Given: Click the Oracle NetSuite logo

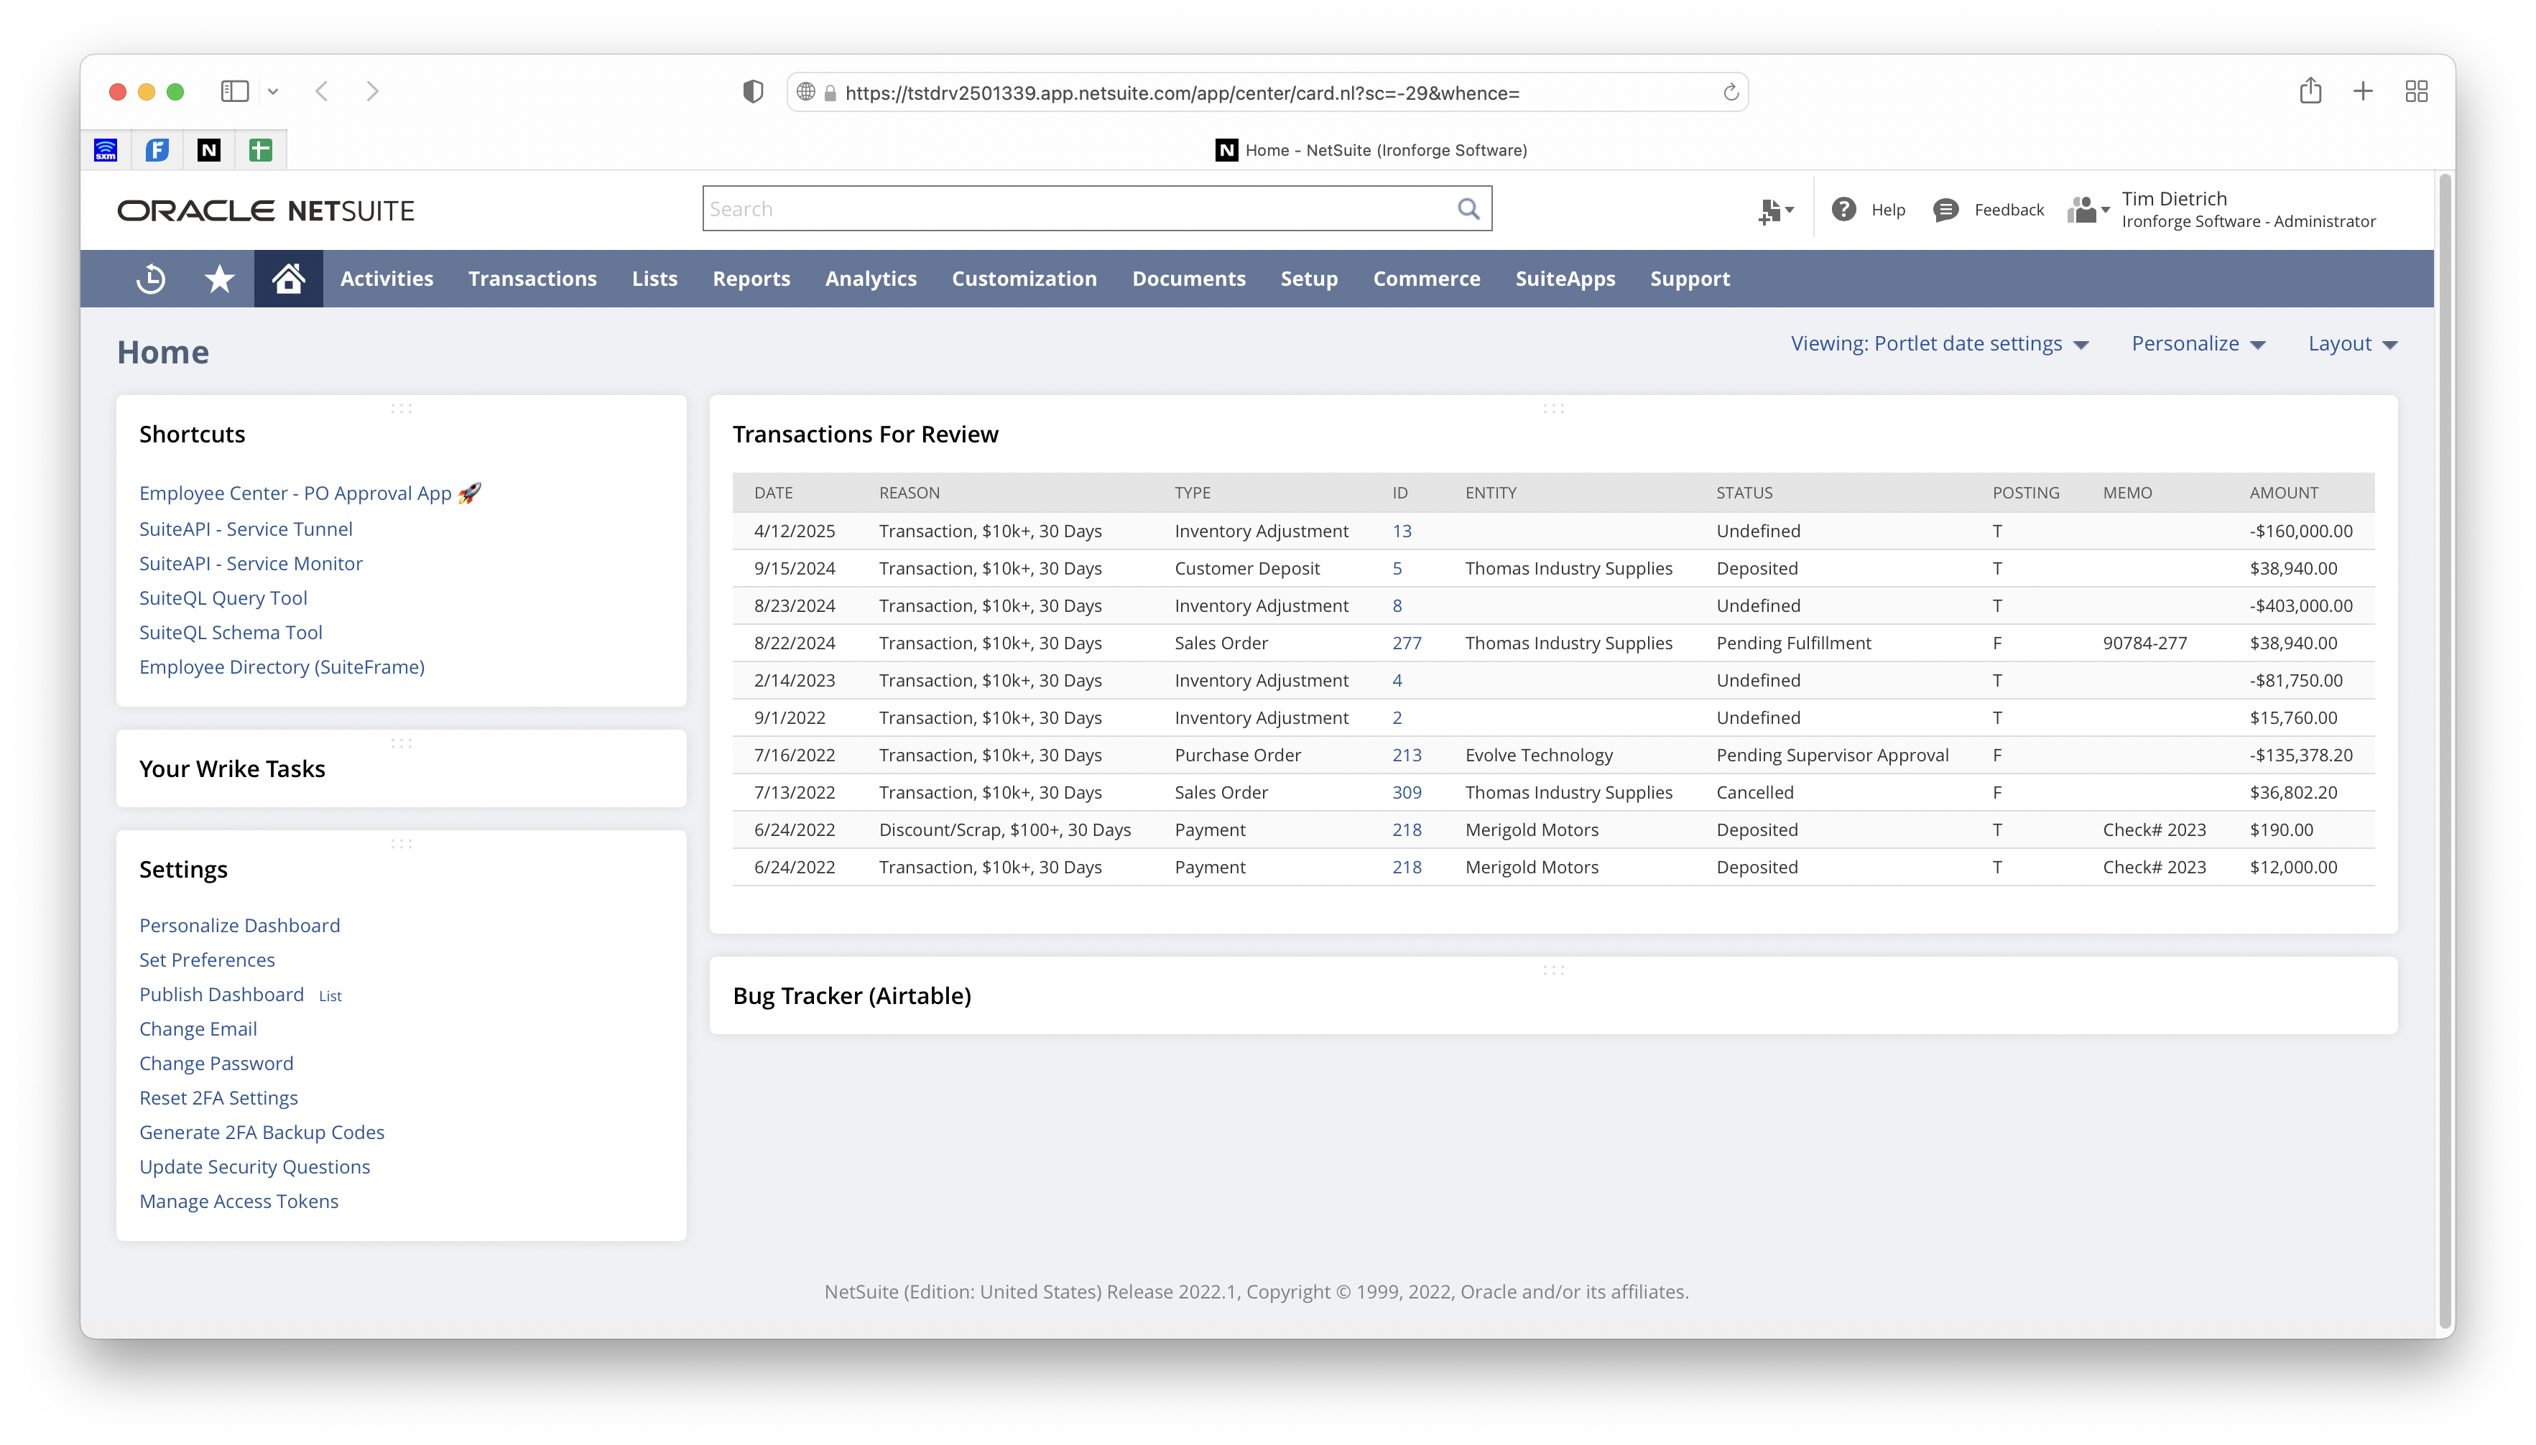Looking at the screenshot, I should (x=265, y=210).
